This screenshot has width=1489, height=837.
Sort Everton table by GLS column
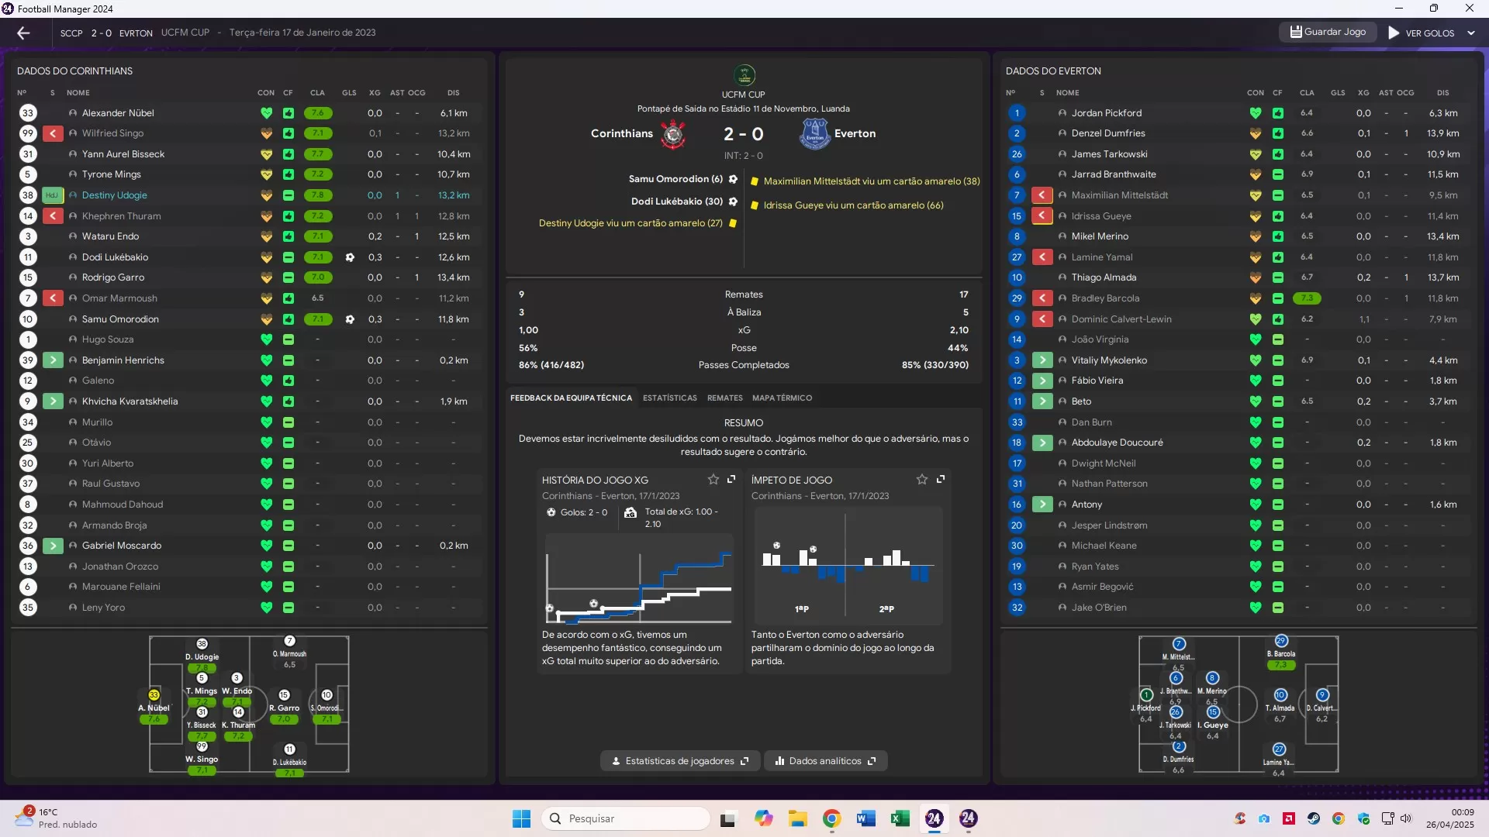click(x=1338, y=93)
